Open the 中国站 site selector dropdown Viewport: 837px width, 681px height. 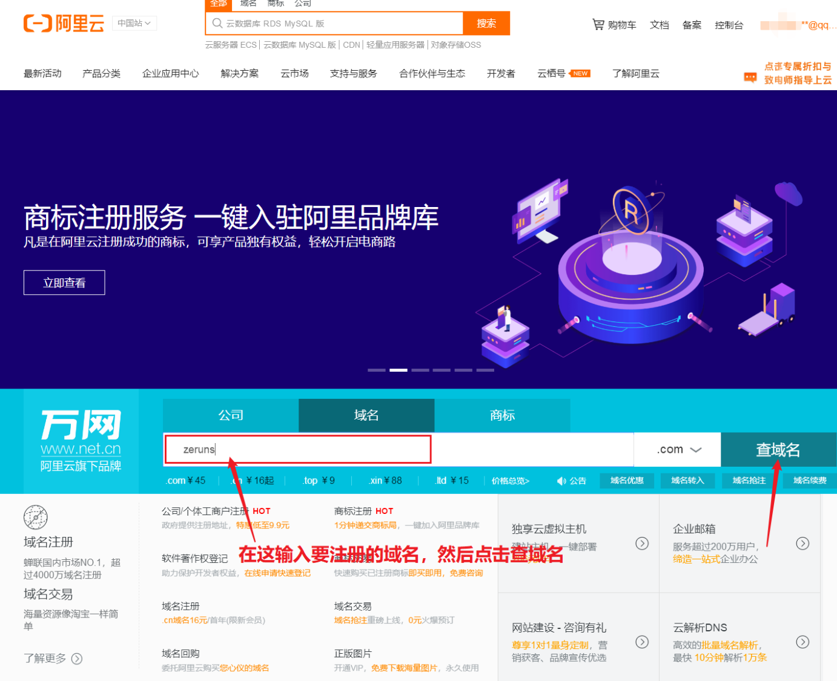(134, 22)
